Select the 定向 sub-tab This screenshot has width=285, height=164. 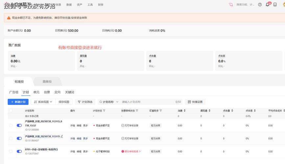pyautogui.click(x=58, y=92)
